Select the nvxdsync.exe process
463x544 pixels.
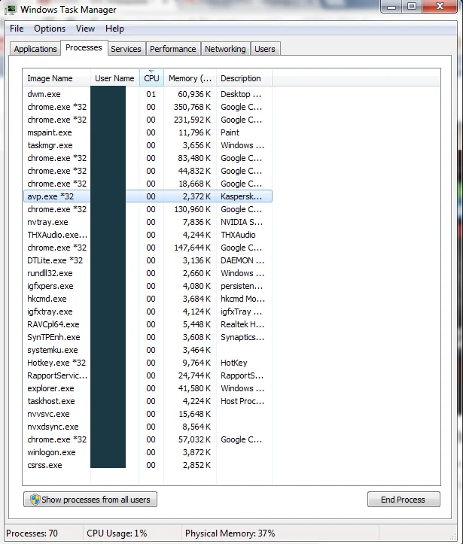click(x=148, y=427)
